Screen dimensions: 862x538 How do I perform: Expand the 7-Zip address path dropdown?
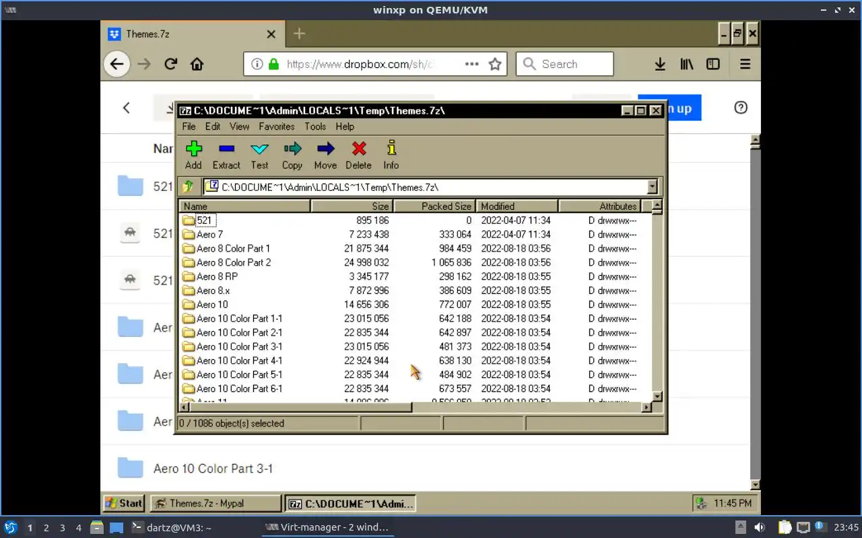(x=652, y=187)
